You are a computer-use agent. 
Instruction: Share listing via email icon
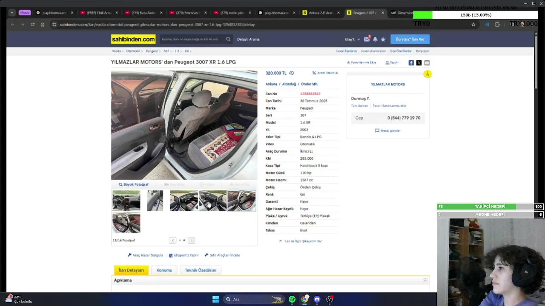tap(427, 62)
